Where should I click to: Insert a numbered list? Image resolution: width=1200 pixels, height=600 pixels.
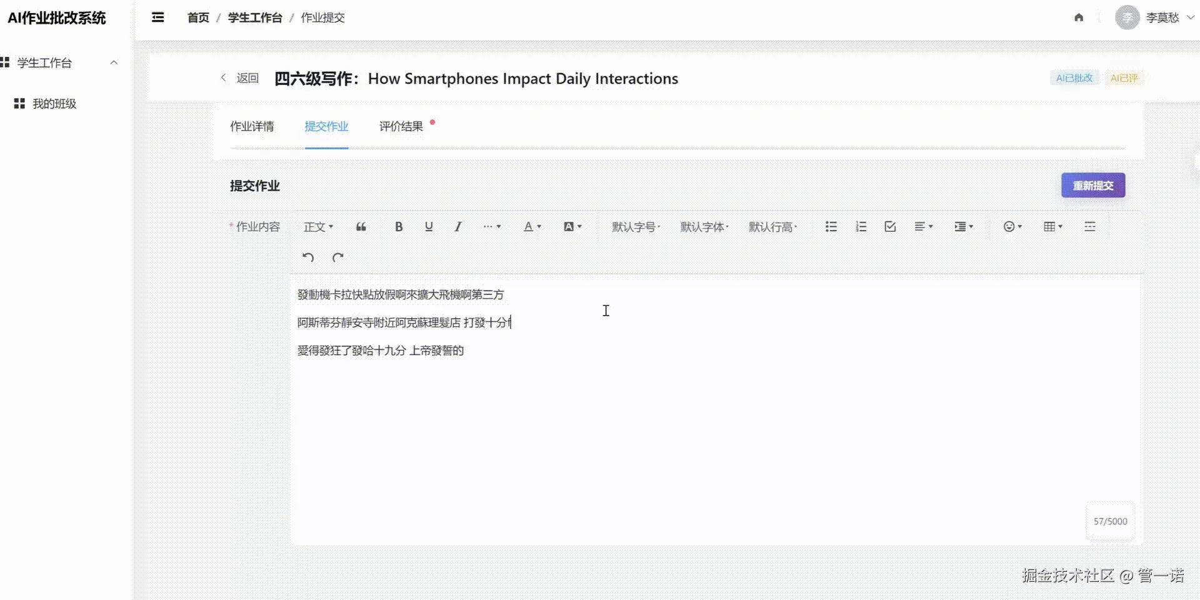click(861, 226)
